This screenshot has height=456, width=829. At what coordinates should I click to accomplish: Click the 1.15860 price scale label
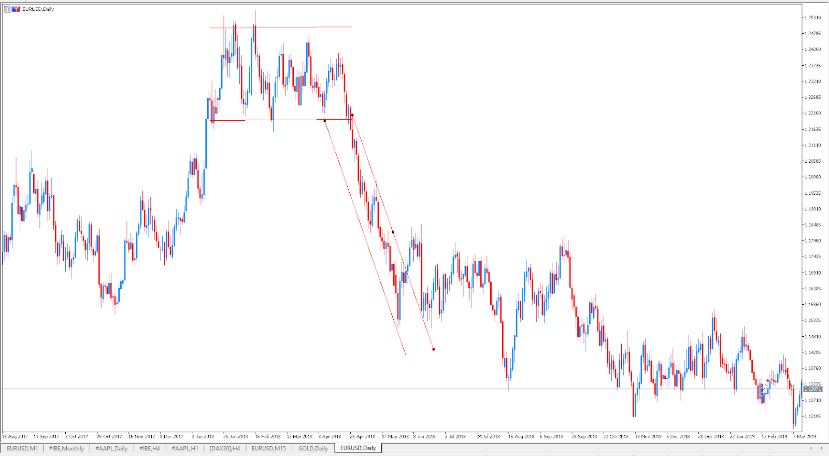coord(812,305)
